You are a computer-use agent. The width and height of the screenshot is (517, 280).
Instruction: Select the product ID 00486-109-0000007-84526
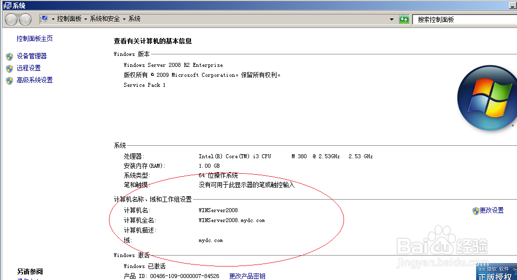pos(184,276)
